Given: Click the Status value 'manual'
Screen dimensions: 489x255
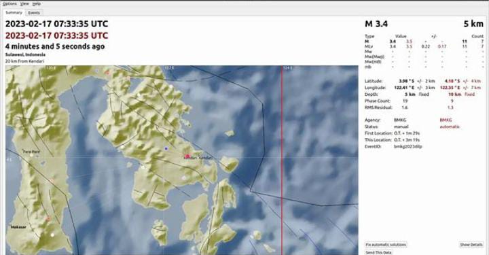Looking at the screenshot, I should (x=401, y=126).
